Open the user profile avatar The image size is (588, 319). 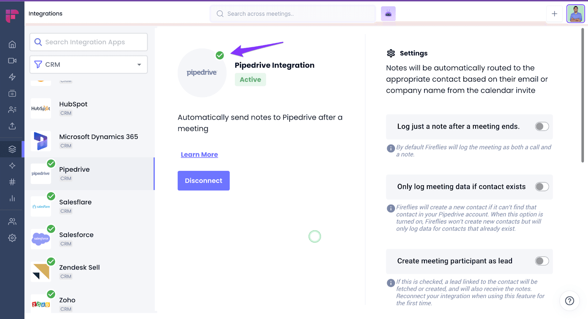pos(576,14)
